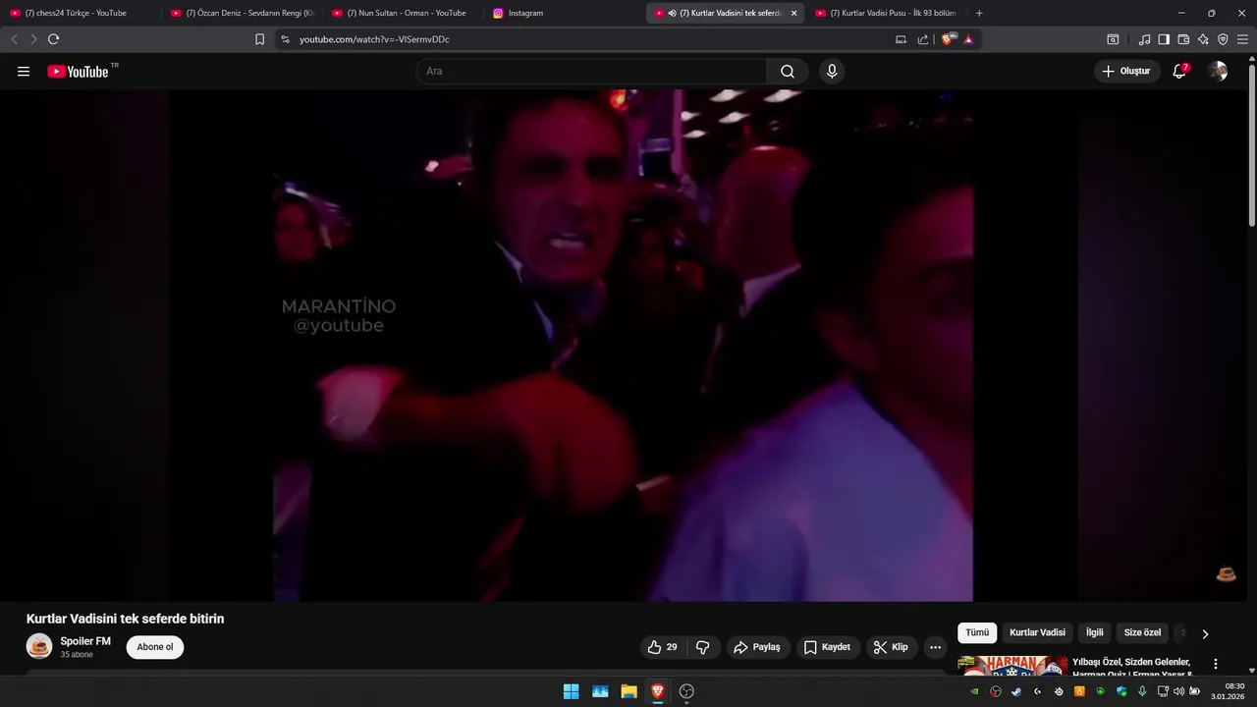The width and height of the screenshot is (1257, 707).
Task: Bookmark this page in the address bar
Action: pyautogui.click(x=259, y=39)
